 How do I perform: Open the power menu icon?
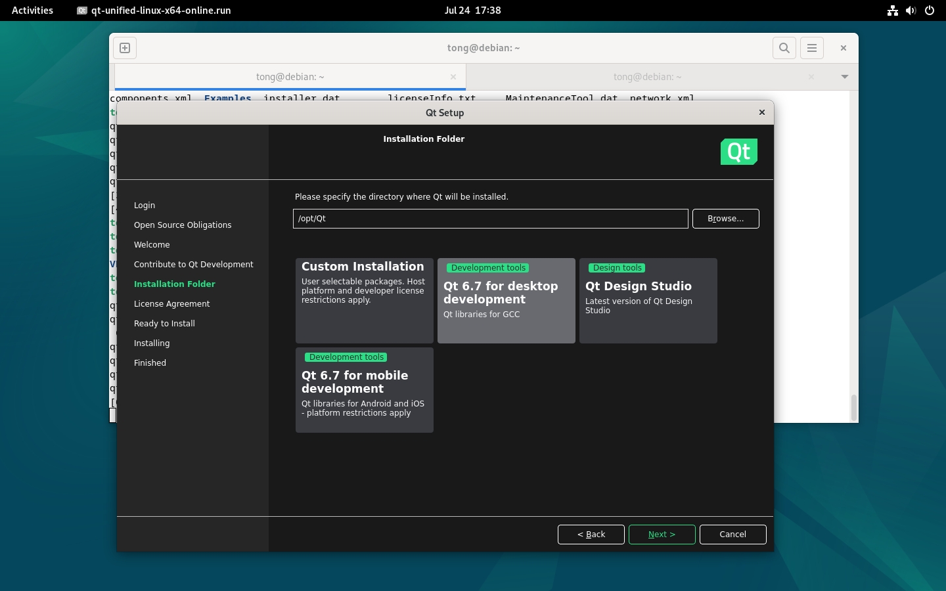(929, 11)
